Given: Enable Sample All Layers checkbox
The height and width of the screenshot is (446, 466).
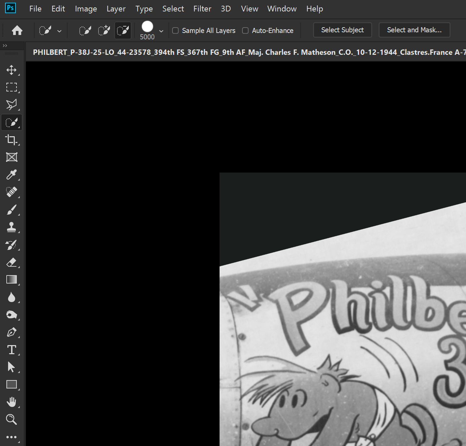Looking at the screenshot, I should [175, 31].
